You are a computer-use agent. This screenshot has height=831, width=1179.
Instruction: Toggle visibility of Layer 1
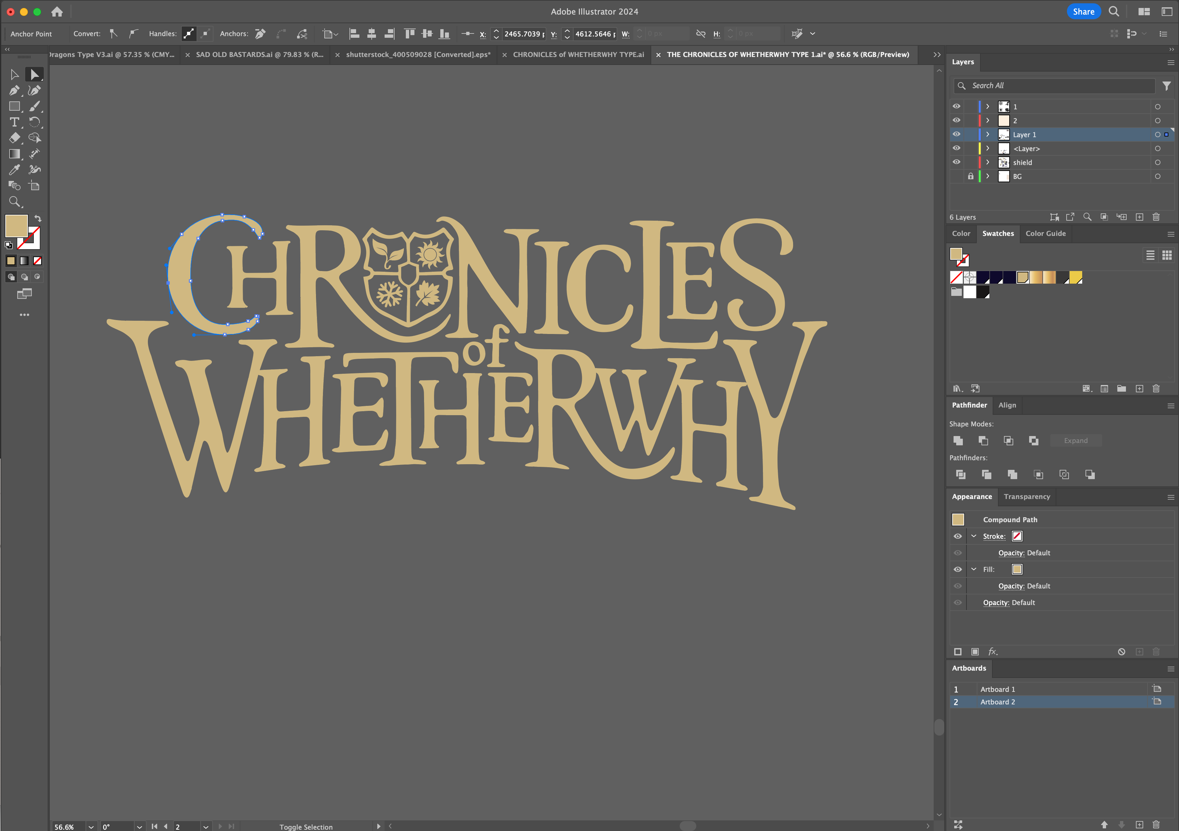point(956,135)
